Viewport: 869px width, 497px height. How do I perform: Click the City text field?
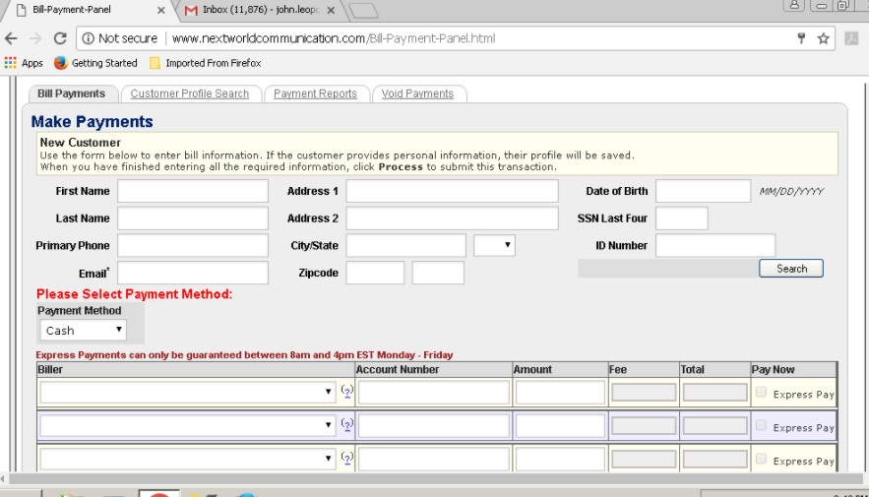pos(406,245)
